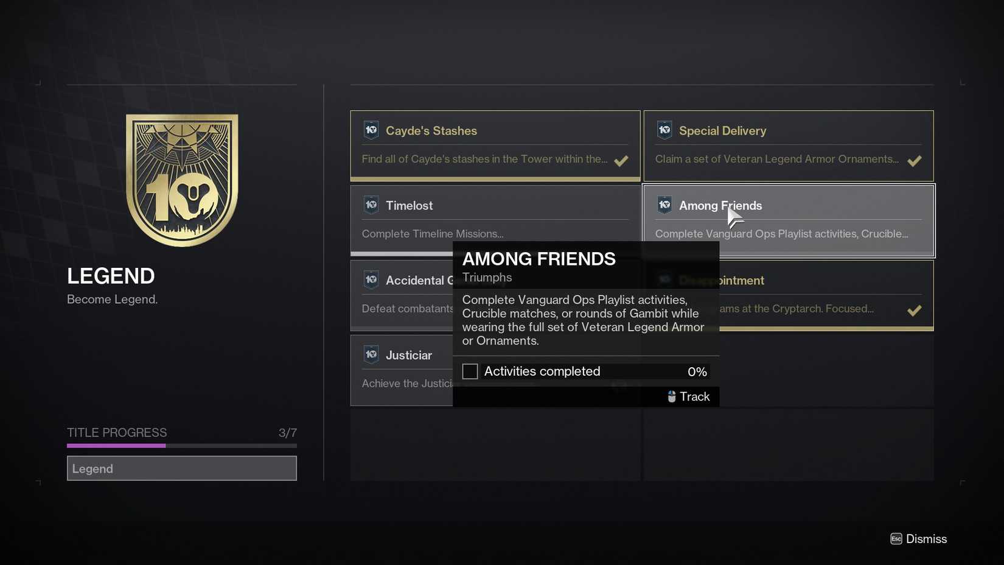This screenshot has height=565, width=1004.
Task: Click the Timelost triumph seal icon
Action: click(x=371, y=205)
